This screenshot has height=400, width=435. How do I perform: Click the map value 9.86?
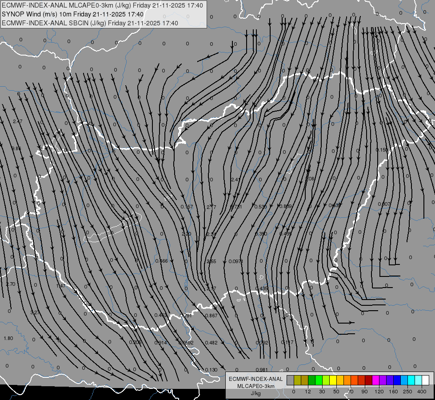[x=16, y=148]
